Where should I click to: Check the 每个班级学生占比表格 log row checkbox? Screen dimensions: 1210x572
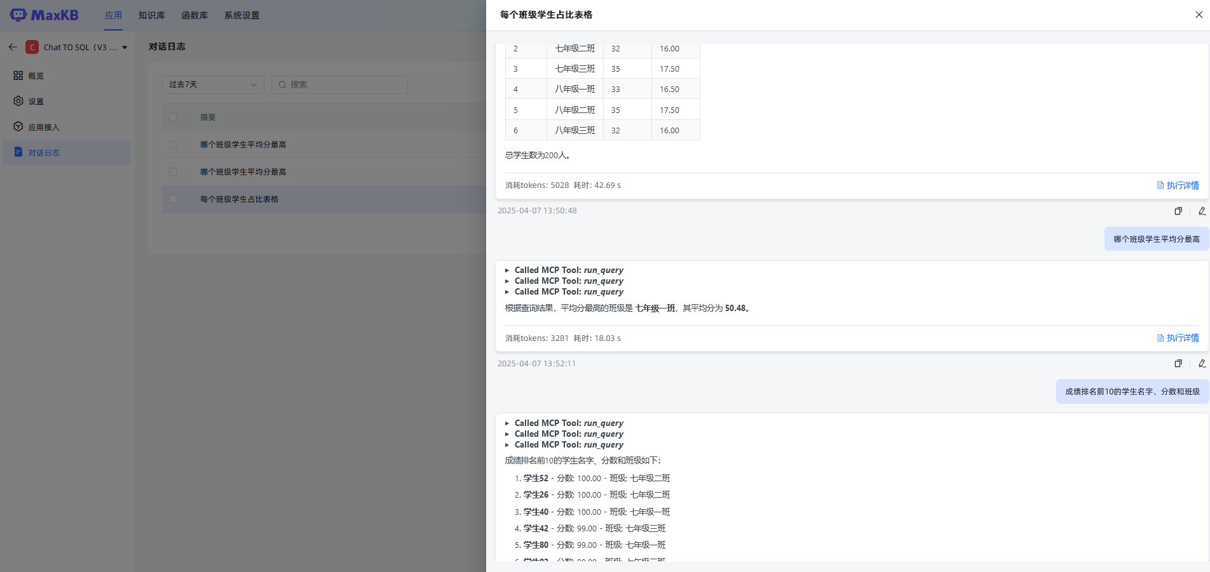pos(173,199)
